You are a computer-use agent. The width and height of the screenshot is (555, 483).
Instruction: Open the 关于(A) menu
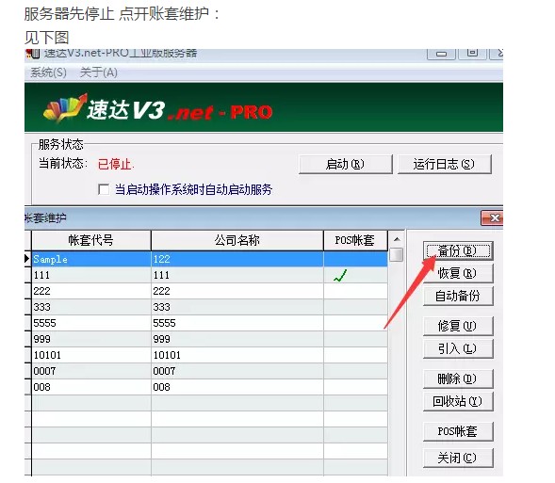pos(98,72)
